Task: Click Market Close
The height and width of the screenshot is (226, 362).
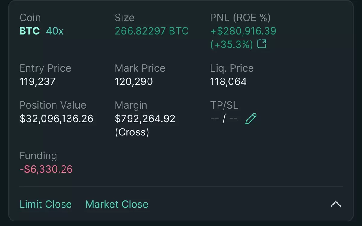Action: click(117, 204)
